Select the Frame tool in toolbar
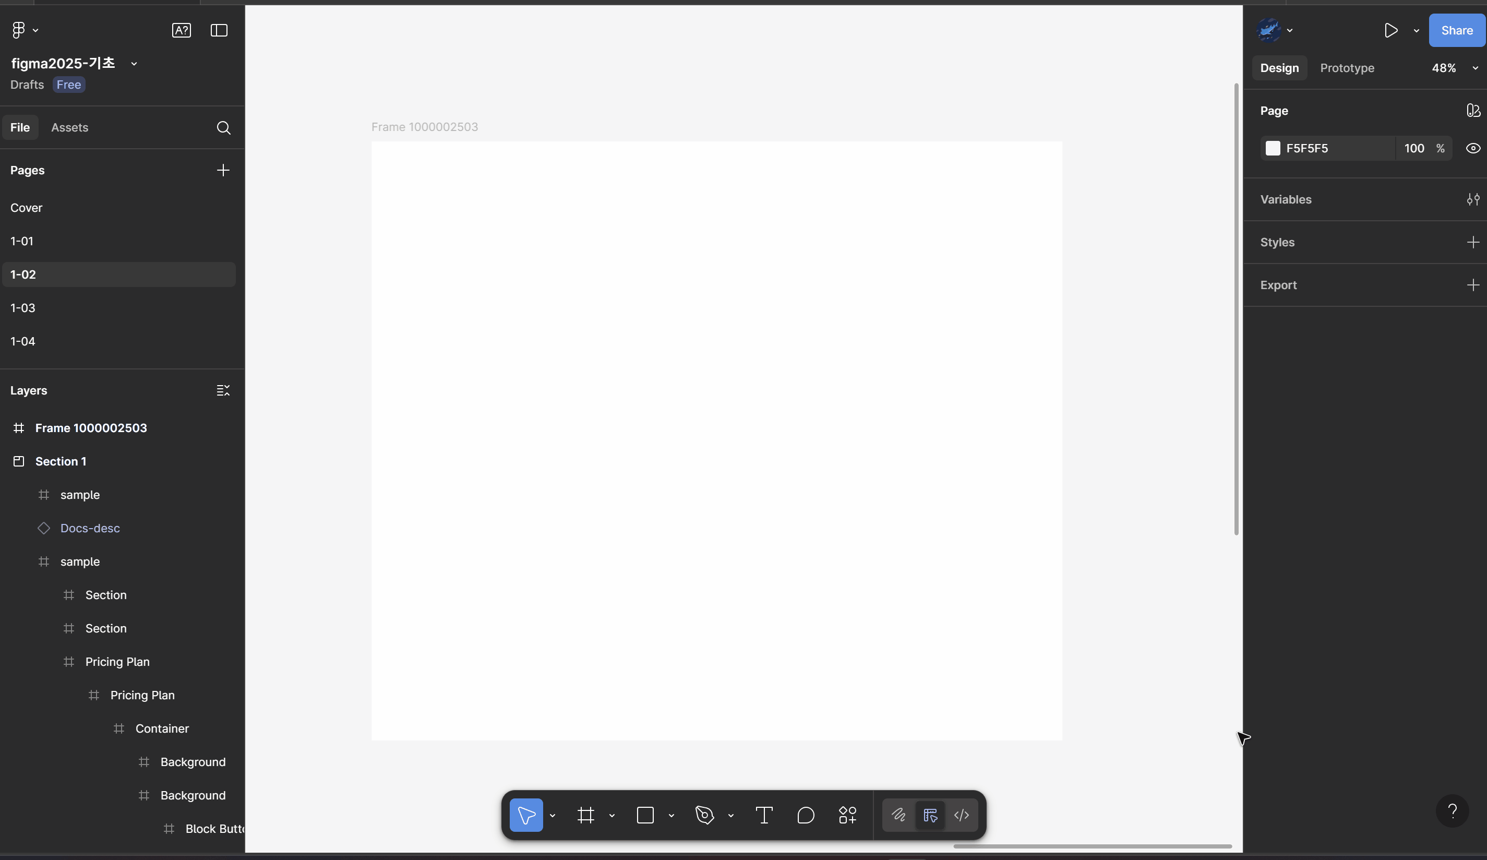 (585, 815)
